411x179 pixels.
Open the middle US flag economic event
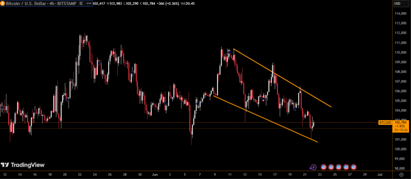(338, 167)
